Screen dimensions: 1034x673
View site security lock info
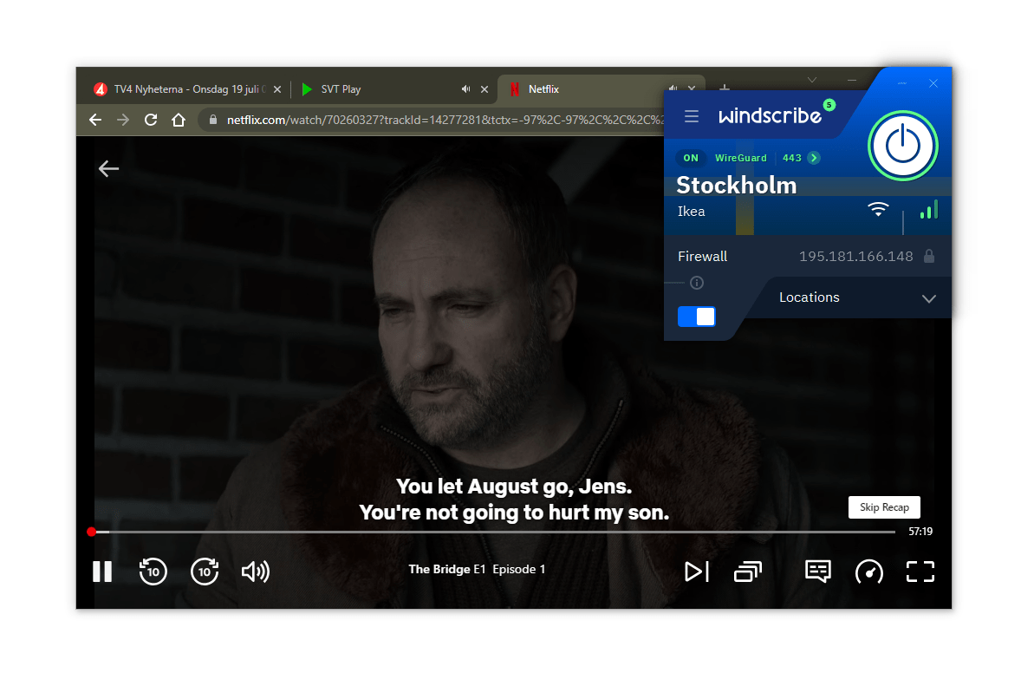pos(213,120)
